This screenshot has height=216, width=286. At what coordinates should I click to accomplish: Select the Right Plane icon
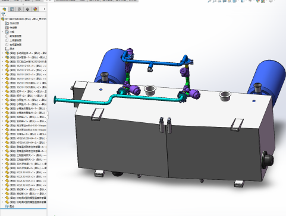point(7,45)
